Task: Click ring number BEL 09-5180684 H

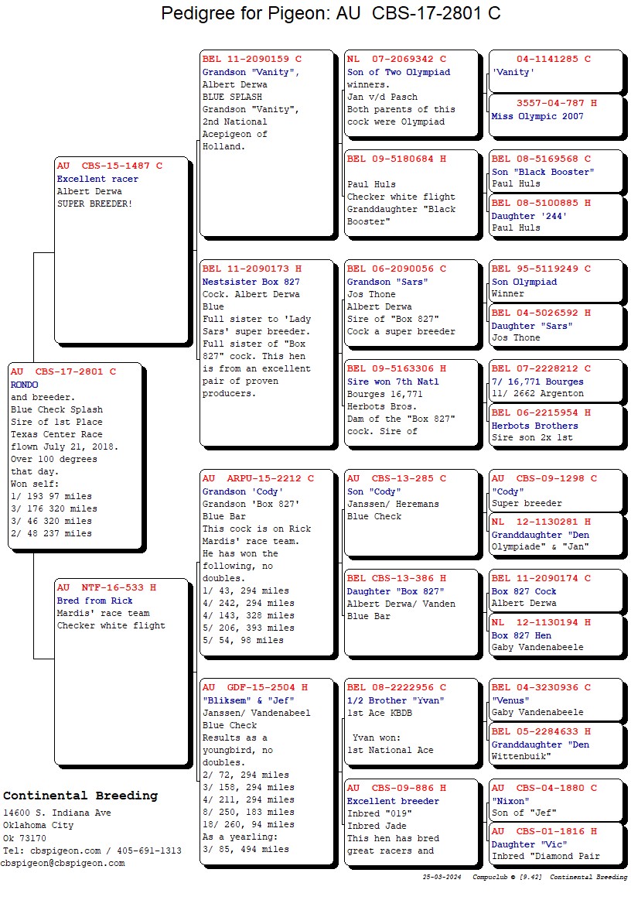Action: [x=396, y=159]
